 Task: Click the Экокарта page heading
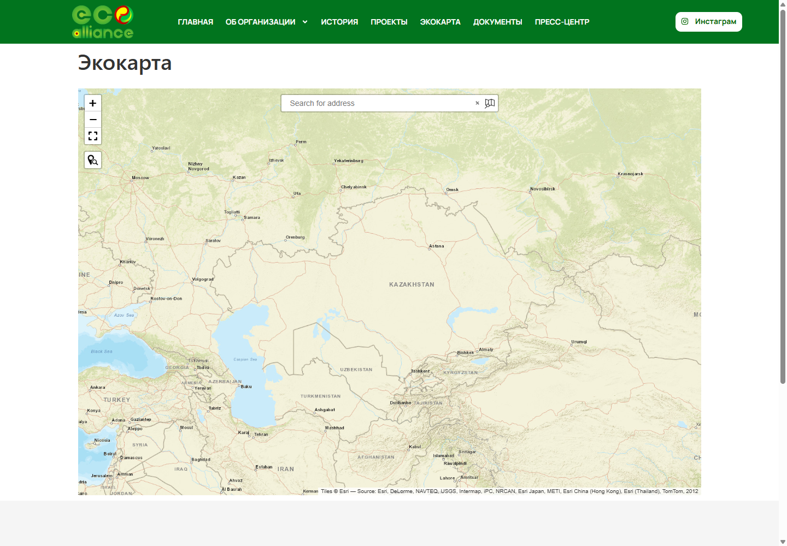pyautogui.click(x=125, y=63)
